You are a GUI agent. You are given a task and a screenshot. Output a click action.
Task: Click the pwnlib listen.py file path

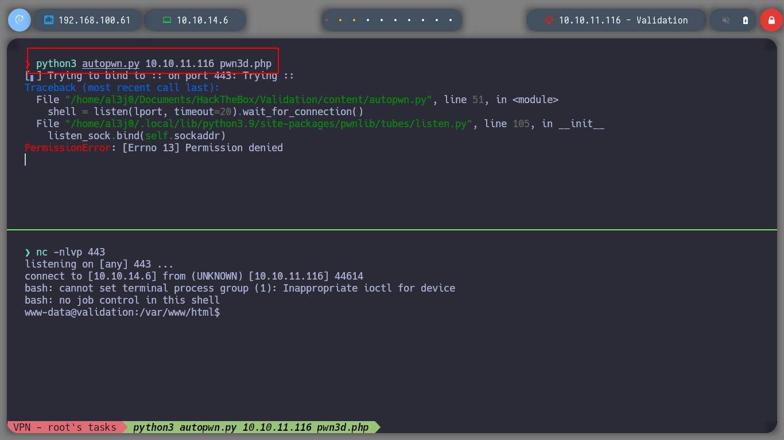269,124
